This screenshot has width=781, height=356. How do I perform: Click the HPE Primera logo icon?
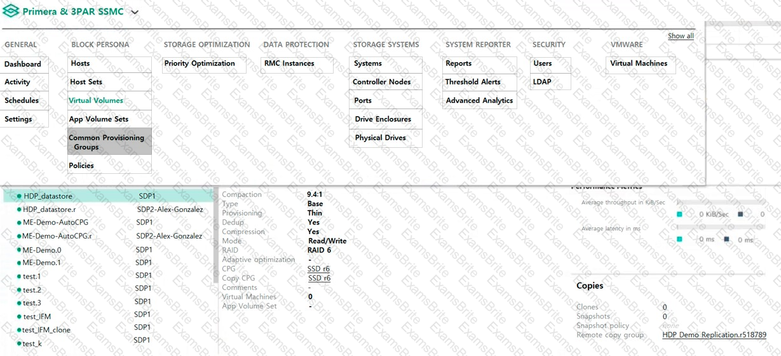coord(11,11)
